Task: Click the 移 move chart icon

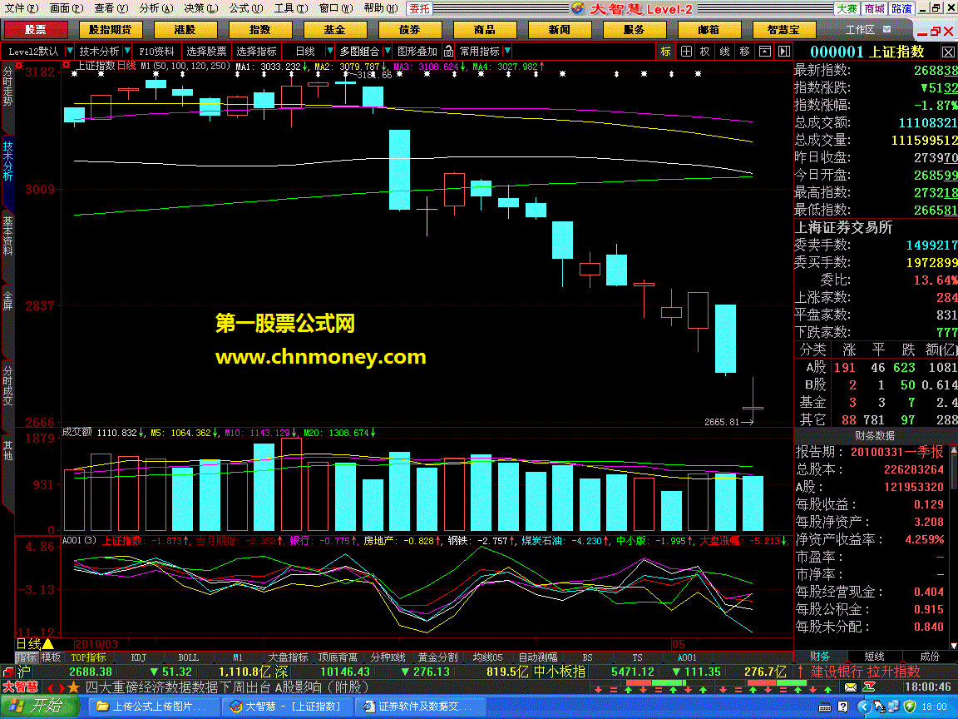Action: click(744, 52)
